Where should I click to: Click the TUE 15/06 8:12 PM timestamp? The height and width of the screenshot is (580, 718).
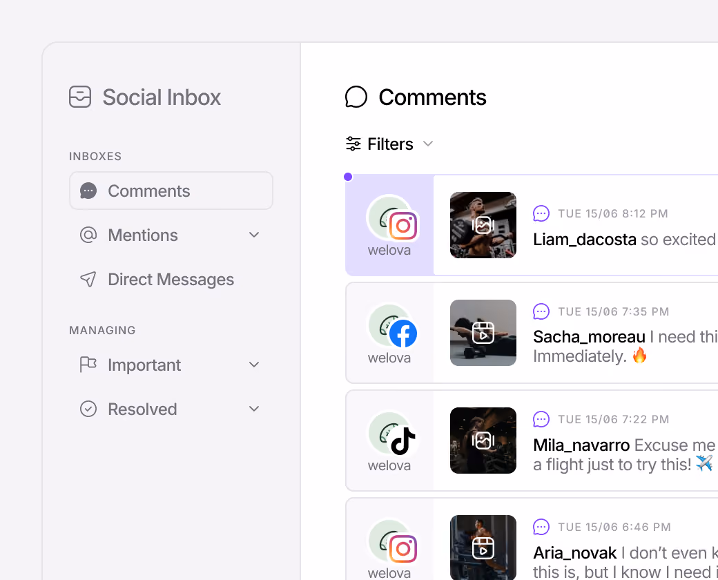click(612, 213)
